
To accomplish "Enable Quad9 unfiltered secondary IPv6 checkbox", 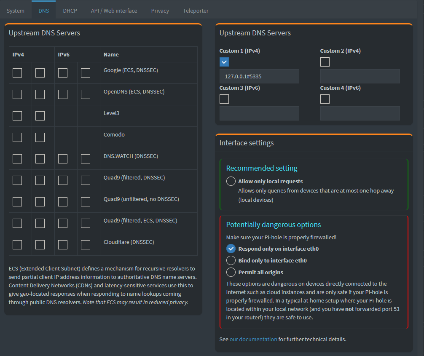I will click(86, 202).
